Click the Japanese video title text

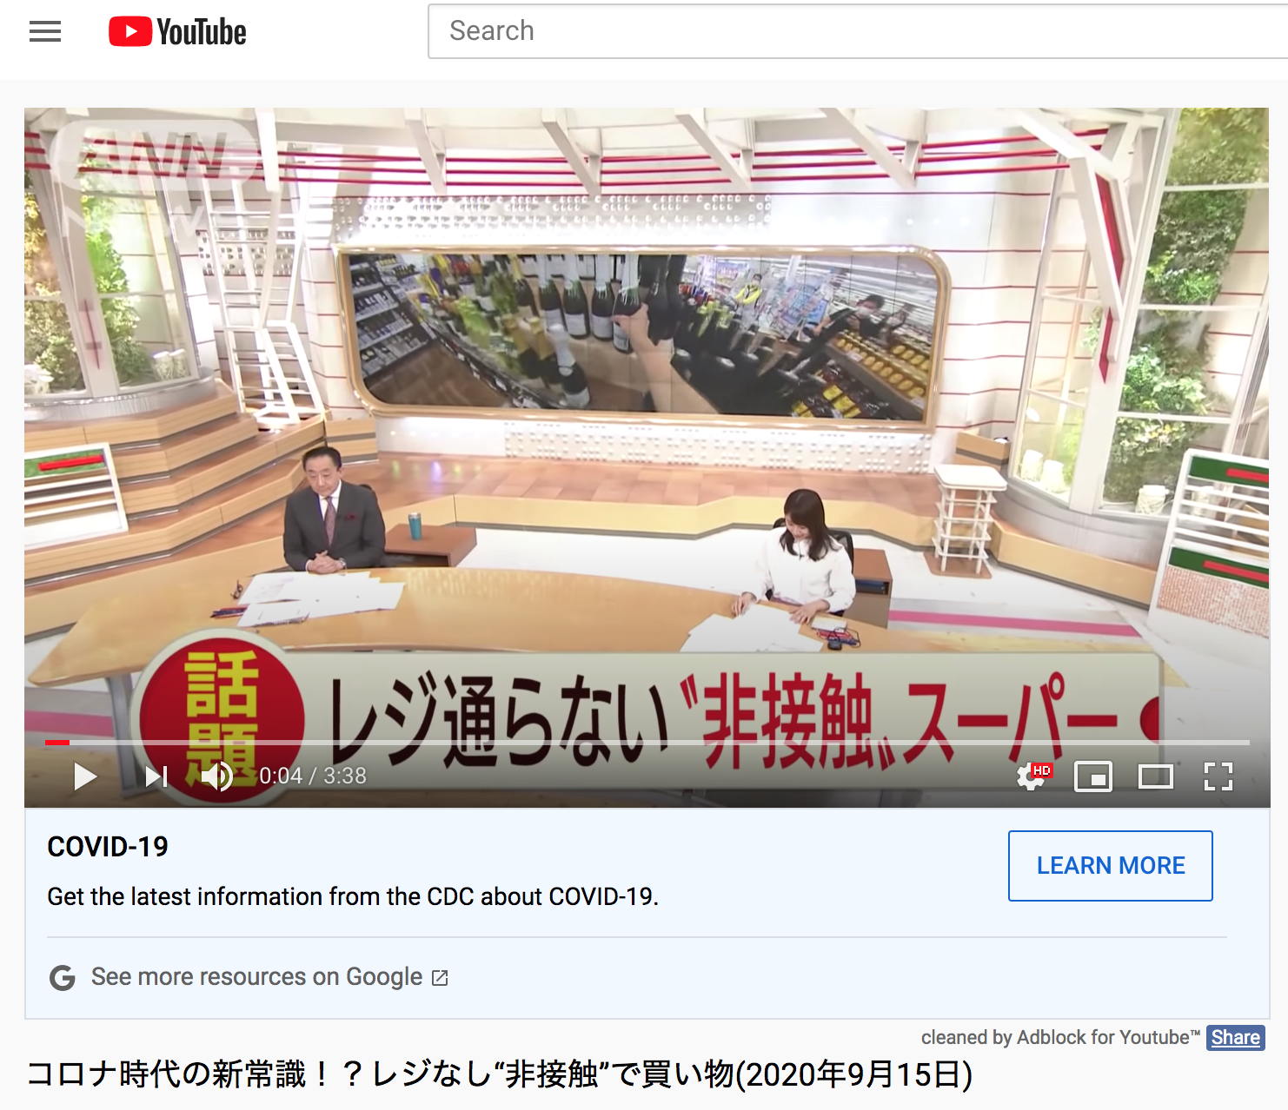pyautogui.click(x=500, y=1074)
